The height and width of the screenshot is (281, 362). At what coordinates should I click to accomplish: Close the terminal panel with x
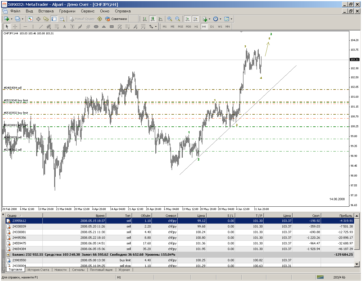[x=3, y=215]
